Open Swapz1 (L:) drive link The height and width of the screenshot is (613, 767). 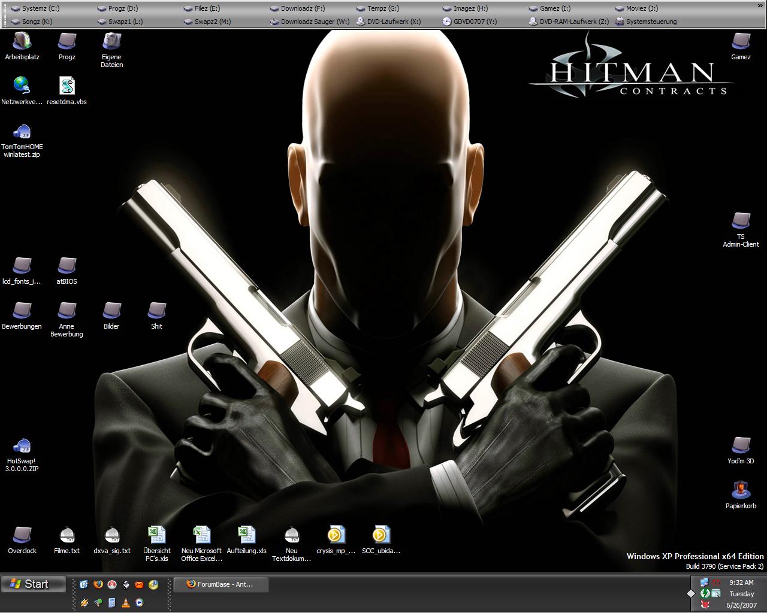click(x=120, y=22)
